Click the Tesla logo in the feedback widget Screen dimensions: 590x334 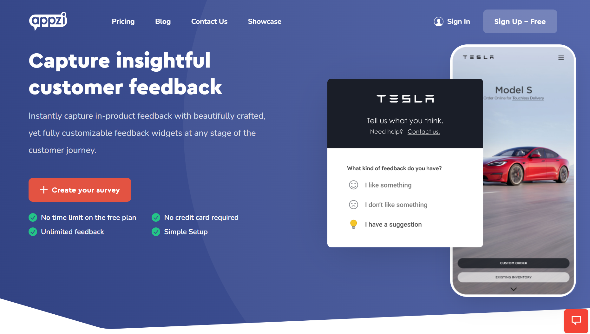pos(404,99)
